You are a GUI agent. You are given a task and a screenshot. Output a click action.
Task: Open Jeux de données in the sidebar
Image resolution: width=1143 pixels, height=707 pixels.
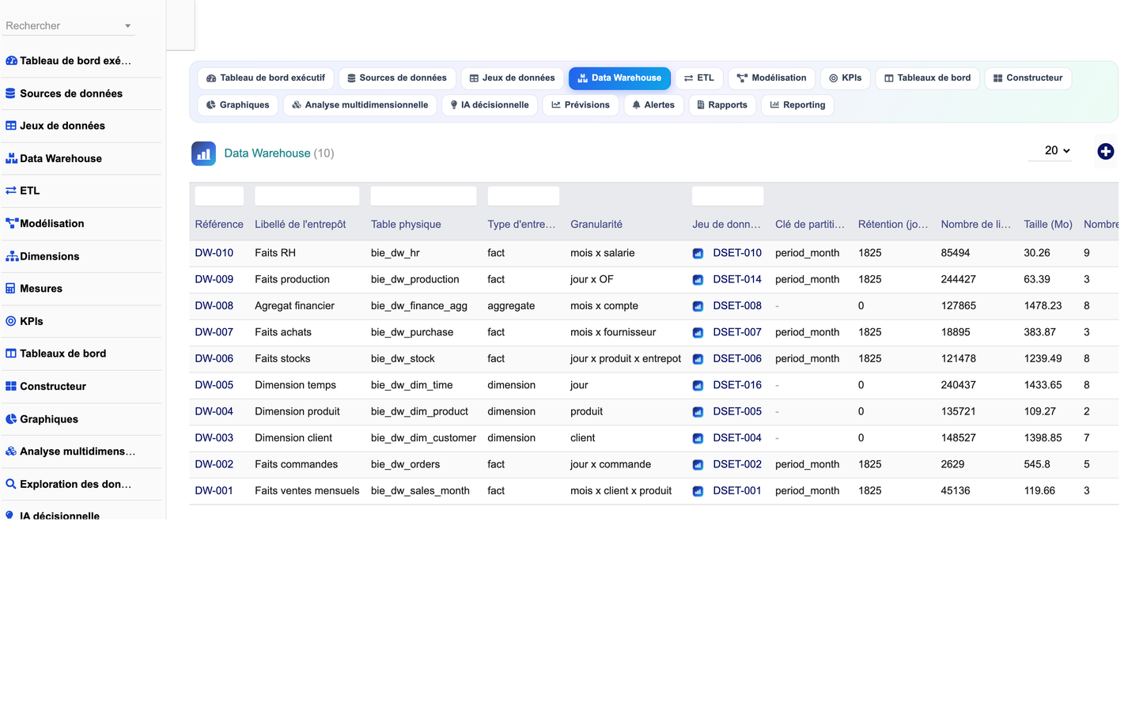click(82, 126)
